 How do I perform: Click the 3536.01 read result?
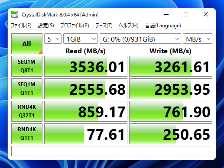tap(86, 66)
